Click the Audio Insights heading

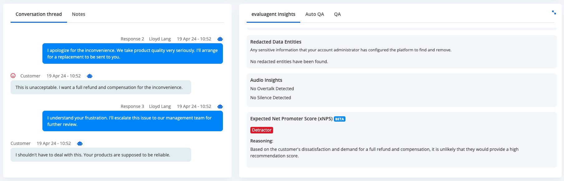[266, 80]
